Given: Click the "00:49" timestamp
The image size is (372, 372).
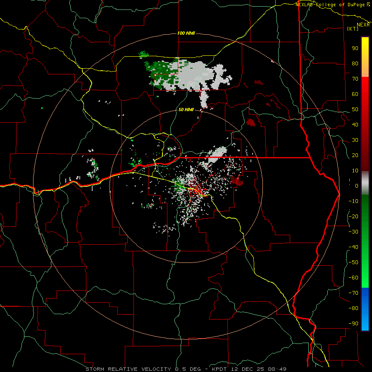Looking at the screenshot, I should 278,369.
